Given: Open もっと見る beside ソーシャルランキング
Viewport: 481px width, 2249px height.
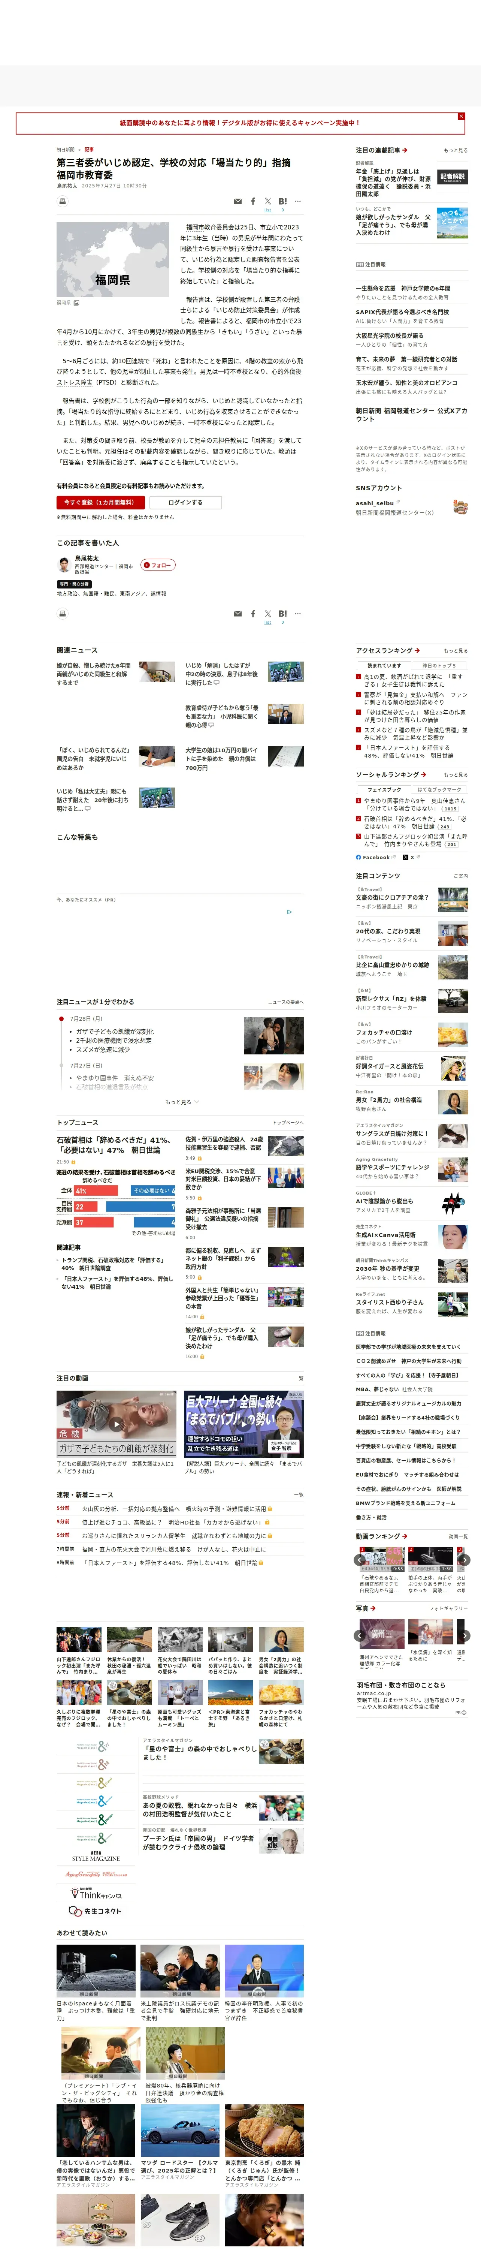Looking at the screenshot, I should pyautogui.click(x=456, y=774).
